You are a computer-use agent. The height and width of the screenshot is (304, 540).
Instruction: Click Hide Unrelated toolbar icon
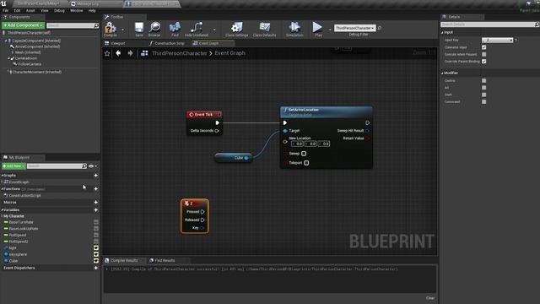[197, 29]
